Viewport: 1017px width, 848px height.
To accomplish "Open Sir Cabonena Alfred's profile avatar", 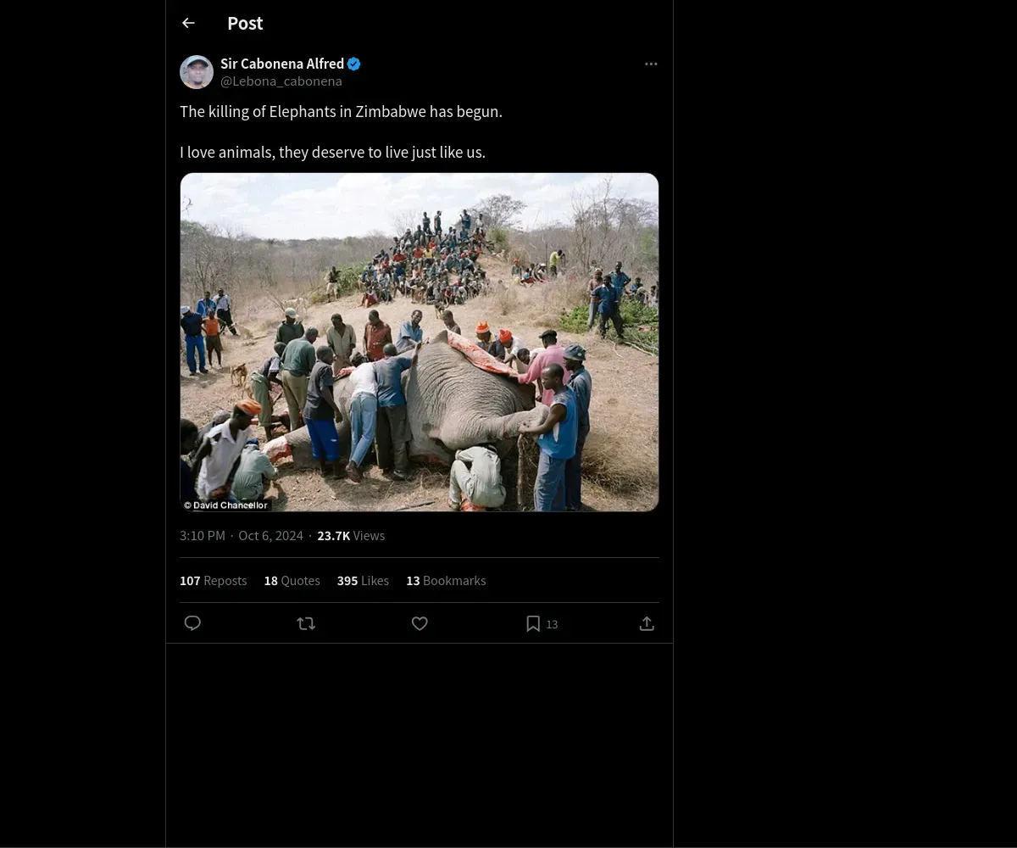I will [x=197, y=72].
